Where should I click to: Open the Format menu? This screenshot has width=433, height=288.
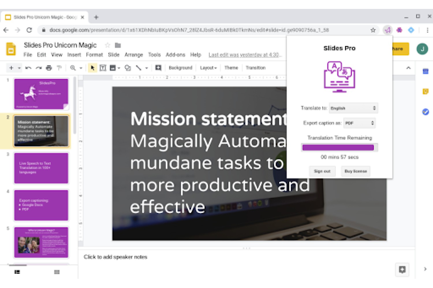point(94,55)
